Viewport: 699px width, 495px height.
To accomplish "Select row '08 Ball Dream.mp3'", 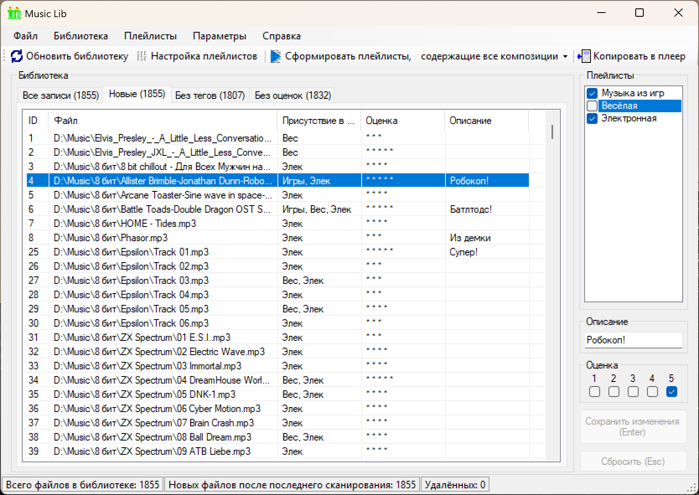I will 277,437.
